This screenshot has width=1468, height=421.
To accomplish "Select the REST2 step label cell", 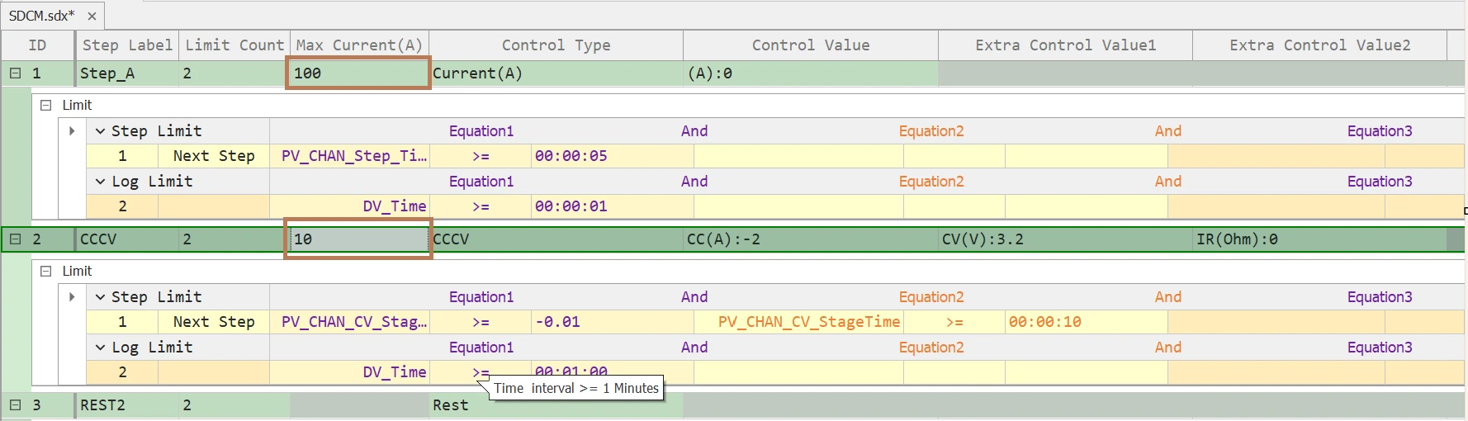I will (127, 405).
